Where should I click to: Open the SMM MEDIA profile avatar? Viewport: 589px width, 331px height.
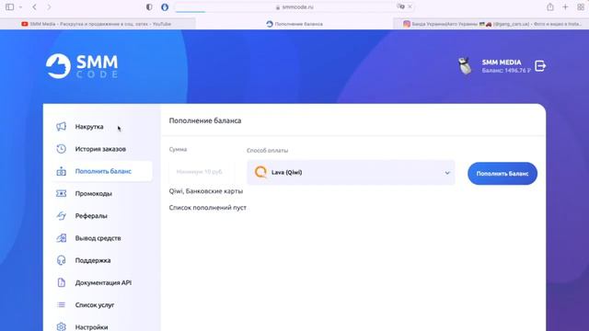(465, 66)
